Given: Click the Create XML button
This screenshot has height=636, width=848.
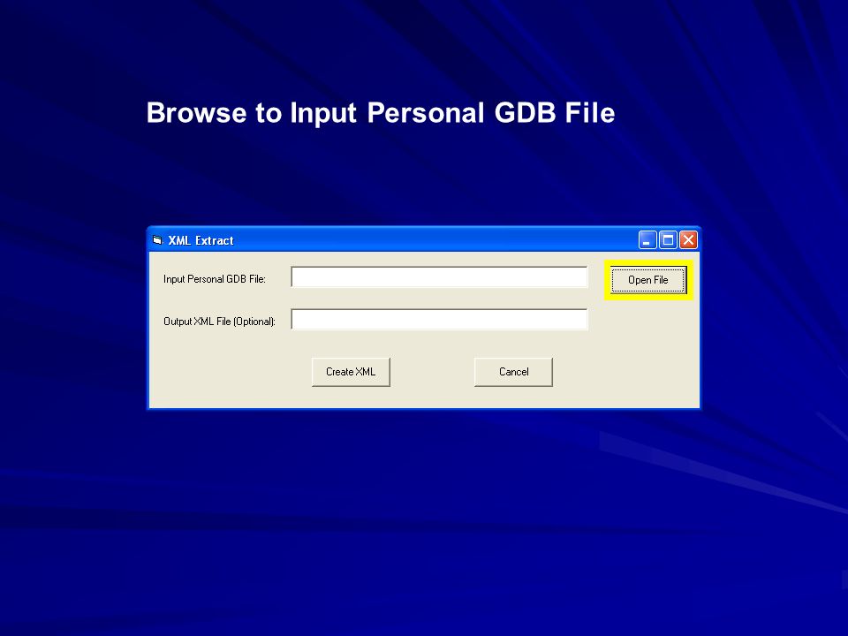Looking at the screenshot, I should 351,372.
